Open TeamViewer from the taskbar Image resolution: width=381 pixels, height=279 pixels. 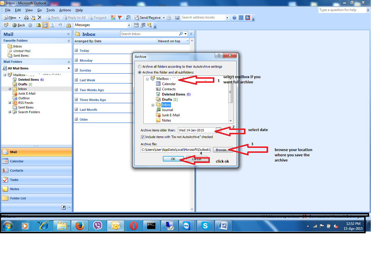tap(187, 226)
